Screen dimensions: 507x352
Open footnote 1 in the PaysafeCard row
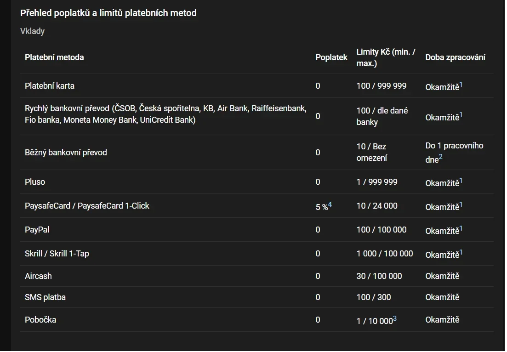click(461, 204)
